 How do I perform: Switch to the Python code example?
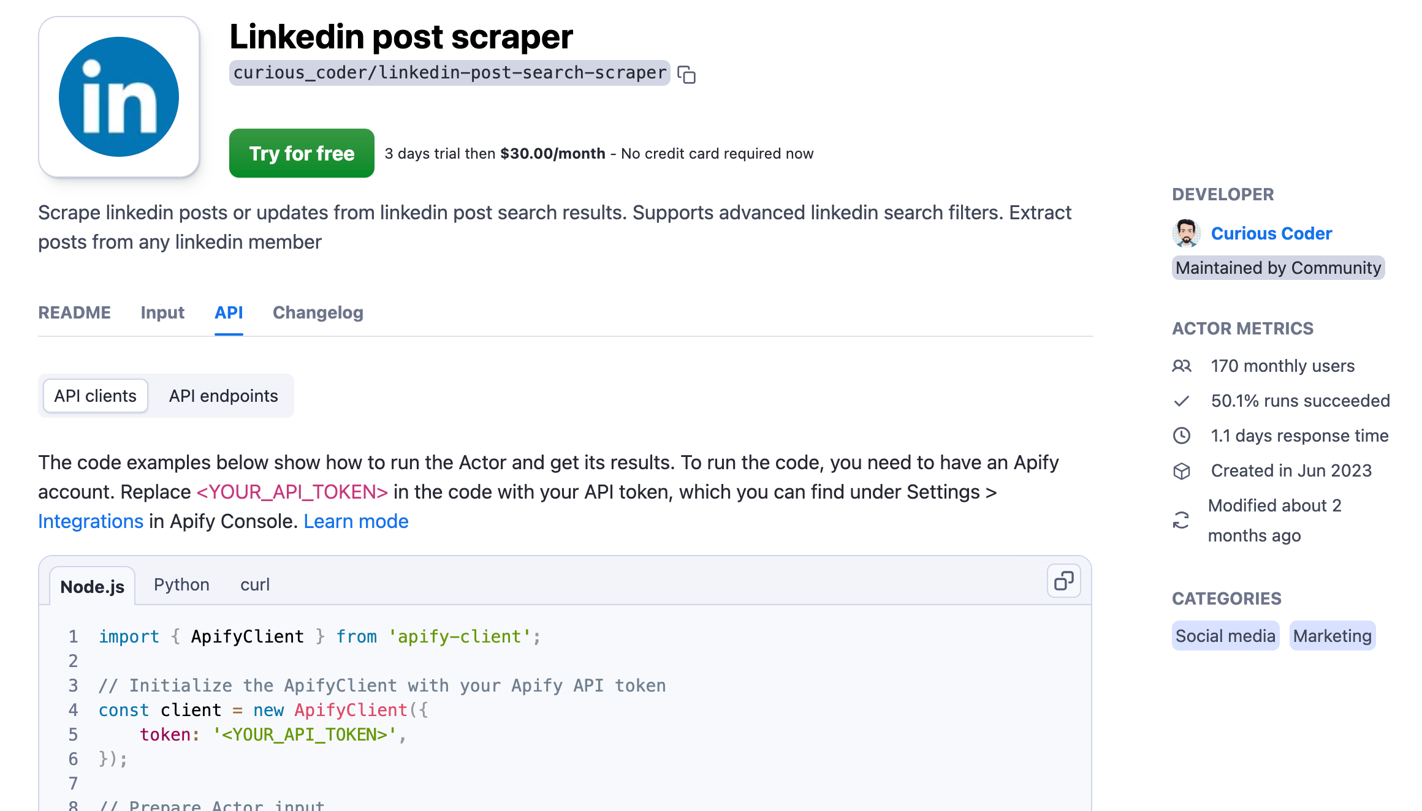coord(181,584)
